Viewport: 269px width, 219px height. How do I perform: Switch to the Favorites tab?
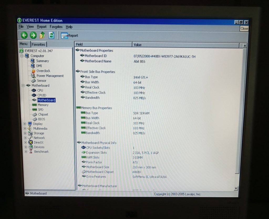click(x=39, y=44)
